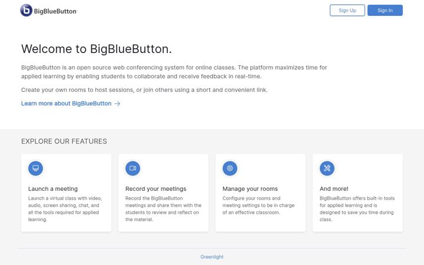
Task: Select the Launch a meeting card title
Action: [53, 189]
